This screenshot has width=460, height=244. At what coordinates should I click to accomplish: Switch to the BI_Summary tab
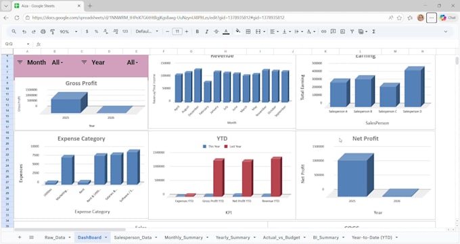325,237
